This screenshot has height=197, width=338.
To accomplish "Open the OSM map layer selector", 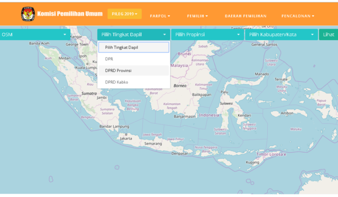I will (x=34, y=34).
